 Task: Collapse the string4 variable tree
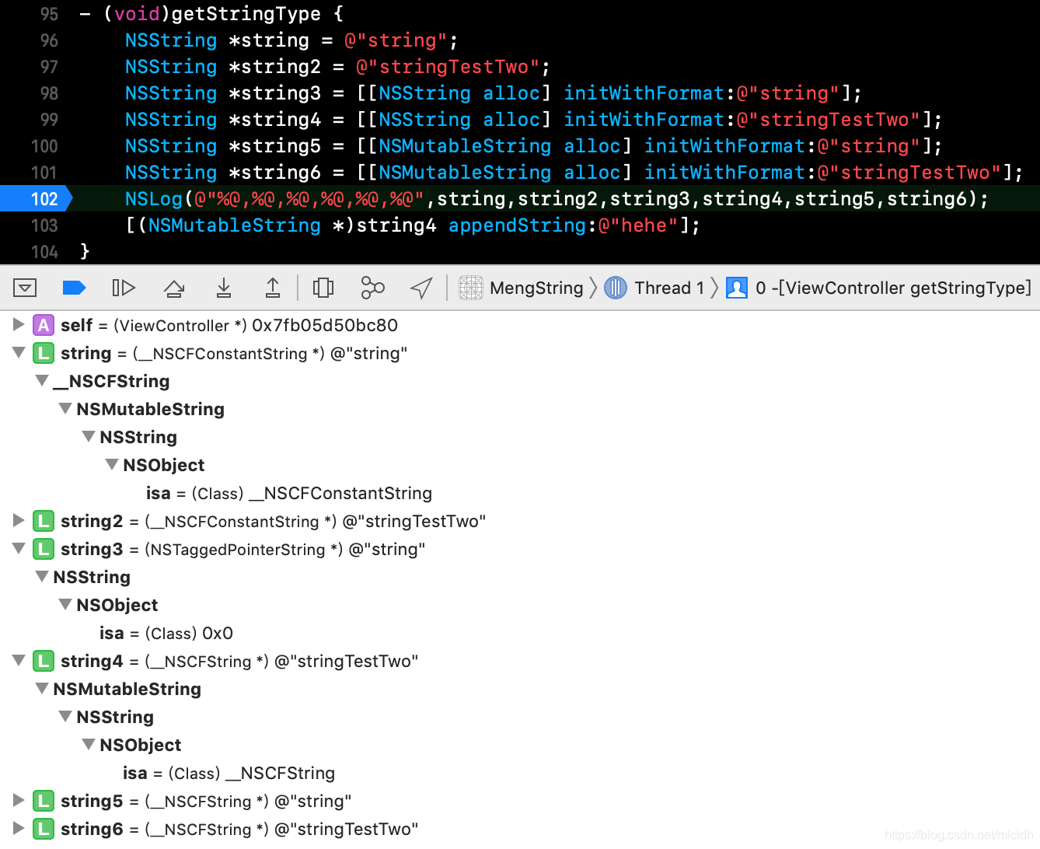click(x=19, y=660)
